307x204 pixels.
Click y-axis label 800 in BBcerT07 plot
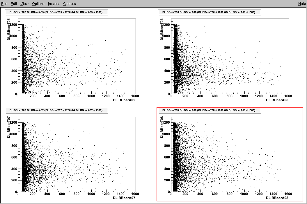[x=14, y=146]
